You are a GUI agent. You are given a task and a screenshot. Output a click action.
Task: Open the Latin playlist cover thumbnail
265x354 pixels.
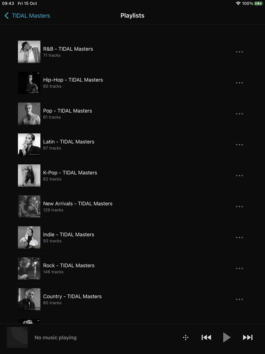[x=29, y=145]
